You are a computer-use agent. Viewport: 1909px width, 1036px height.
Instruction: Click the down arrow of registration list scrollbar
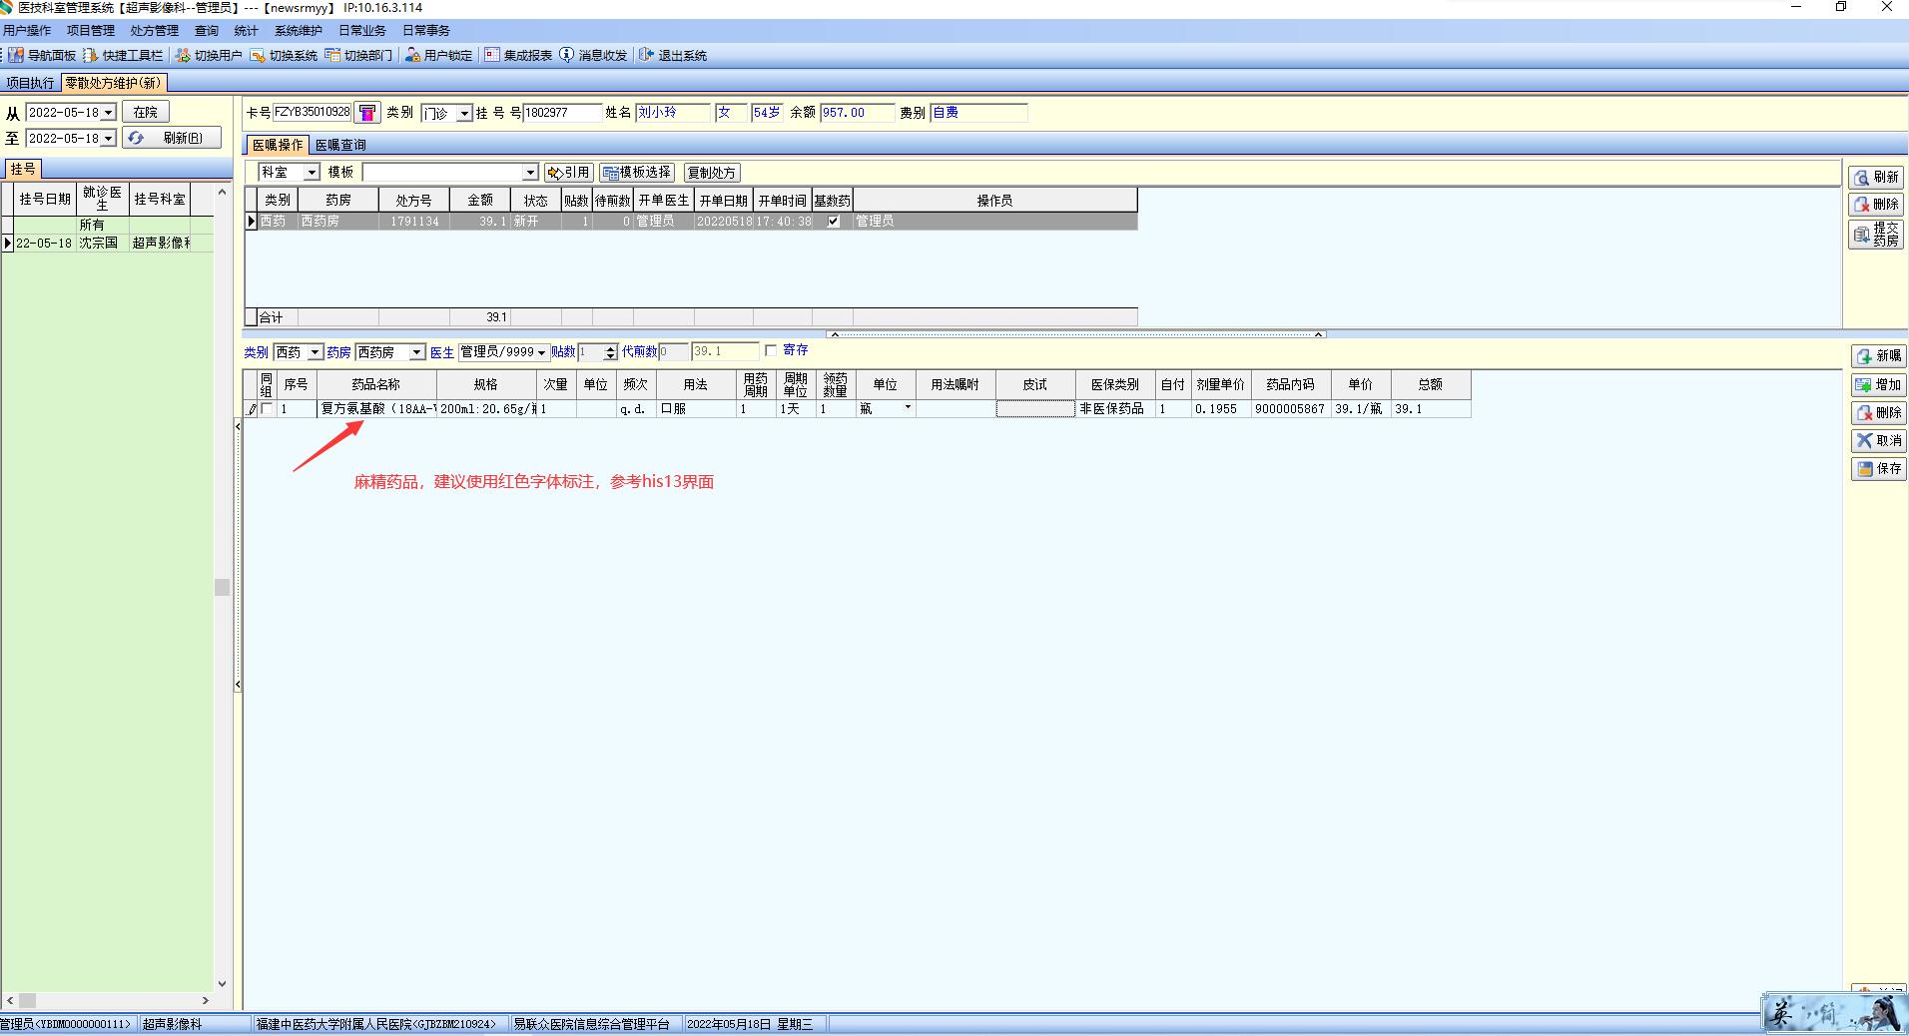[x=222, y=984]
